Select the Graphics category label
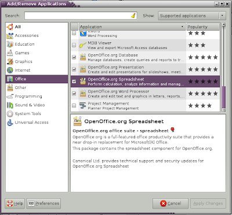Viewport: 232px width, 215px height. (x=24, y=62)
